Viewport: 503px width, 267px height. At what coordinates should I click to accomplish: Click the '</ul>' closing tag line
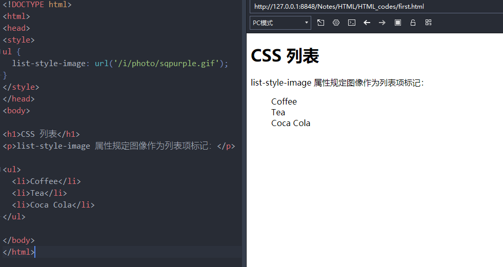[14, 217]
